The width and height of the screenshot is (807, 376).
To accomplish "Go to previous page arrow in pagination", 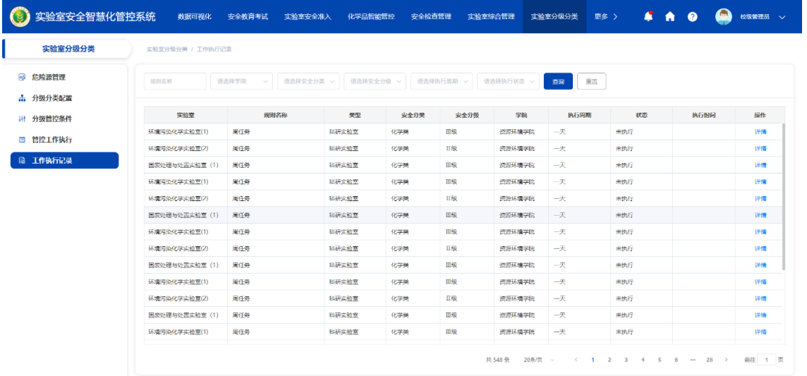I will (576, 360).
